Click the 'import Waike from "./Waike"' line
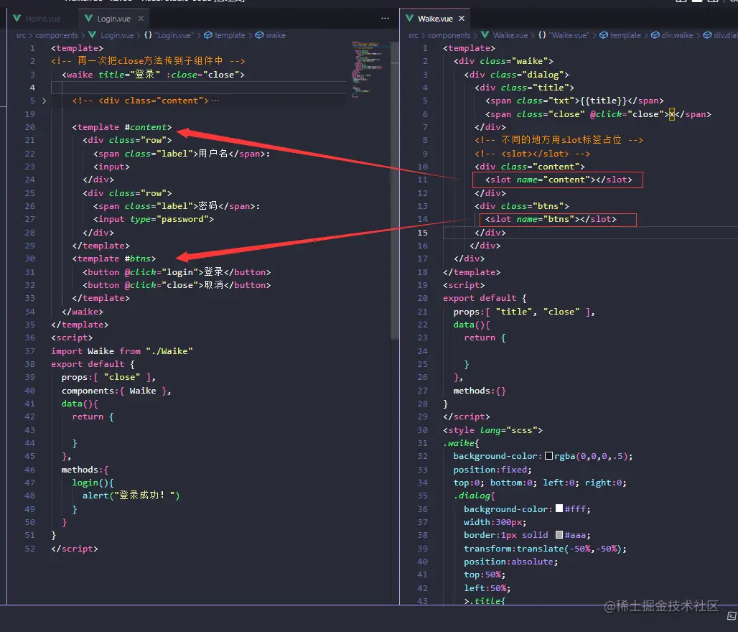Viewport: 738px width, 632px height. pyautogui.click(x=122, y=351)
